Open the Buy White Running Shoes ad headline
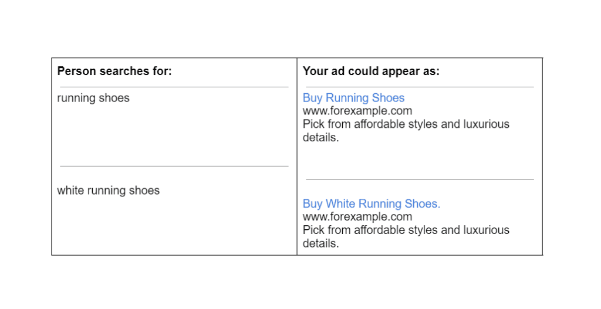This screenshot has height=309, width=601. 372,203
